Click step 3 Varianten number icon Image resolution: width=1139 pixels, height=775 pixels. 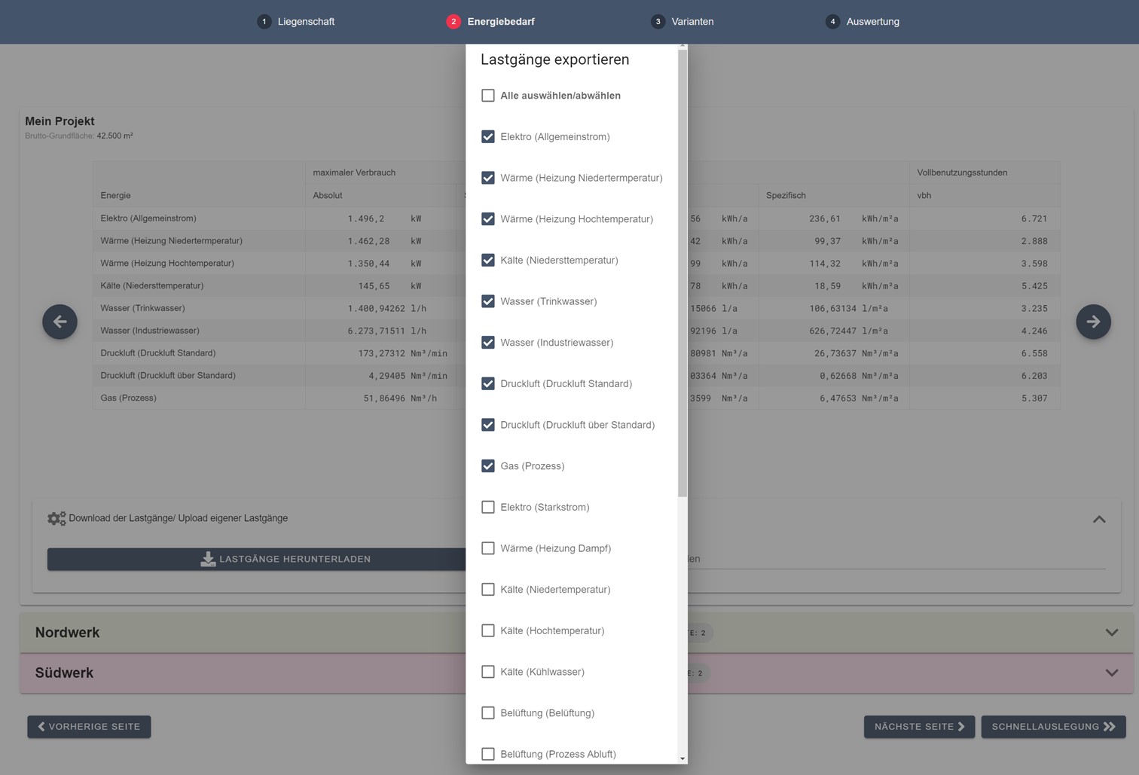[658, 22]
